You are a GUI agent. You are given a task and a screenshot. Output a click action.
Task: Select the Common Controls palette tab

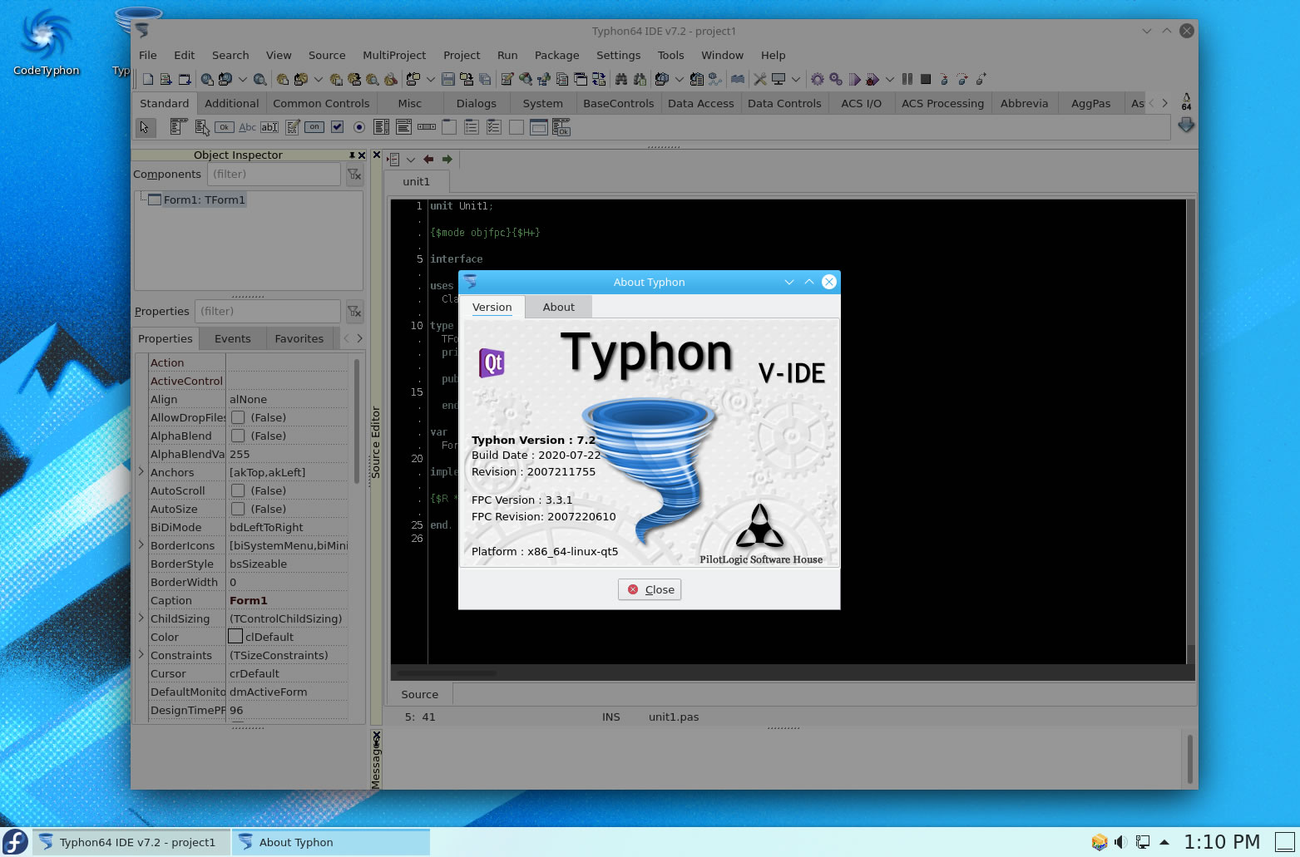(321, 103)
